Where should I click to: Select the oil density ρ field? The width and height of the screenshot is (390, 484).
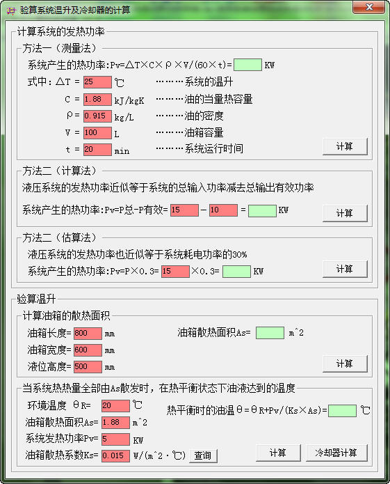97,116
